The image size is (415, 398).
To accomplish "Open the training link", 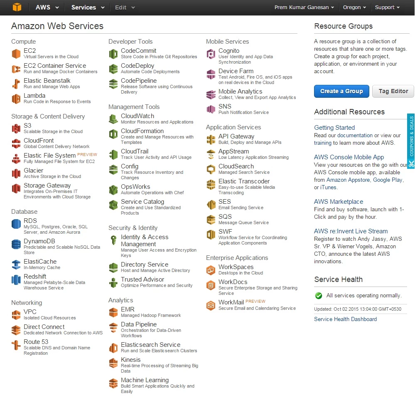I will pos(323,143).
